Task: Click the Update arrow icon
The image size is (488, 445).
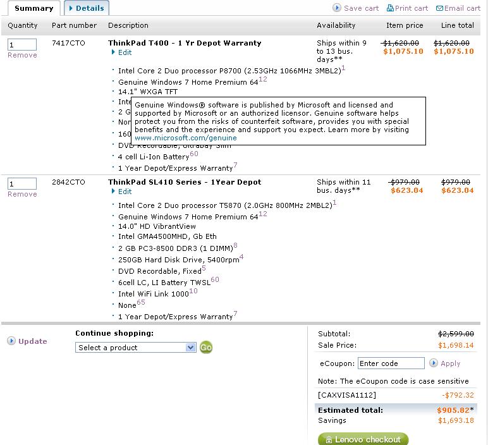Action: (11, 341)
